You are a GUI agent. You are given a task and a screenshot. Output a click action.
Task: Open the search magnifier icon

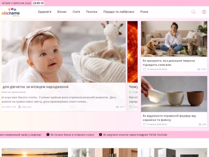(193, 12)
